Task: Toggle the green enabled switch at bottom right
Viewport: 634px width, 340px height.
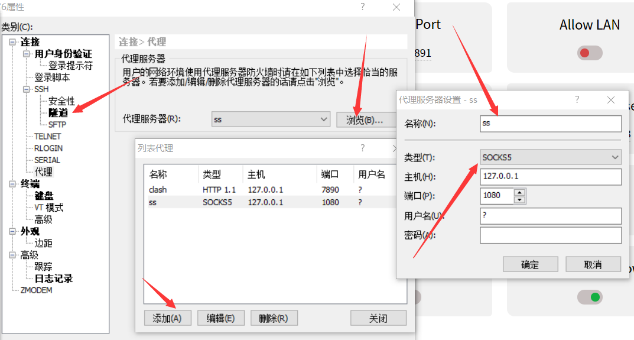Action: click(590, 296)
